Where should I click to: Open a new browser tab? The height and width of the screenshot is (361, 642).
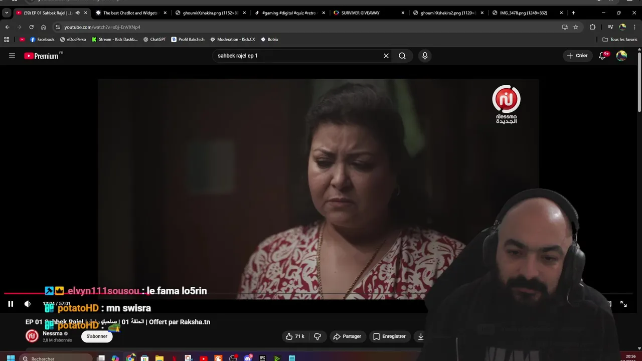coord(573,13)
